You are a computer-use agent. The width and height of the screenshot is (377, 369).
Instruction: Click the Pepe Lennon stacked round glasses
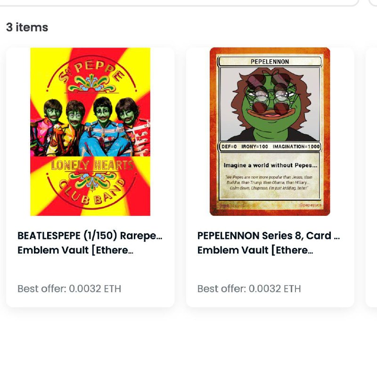[x=270, y=95]
